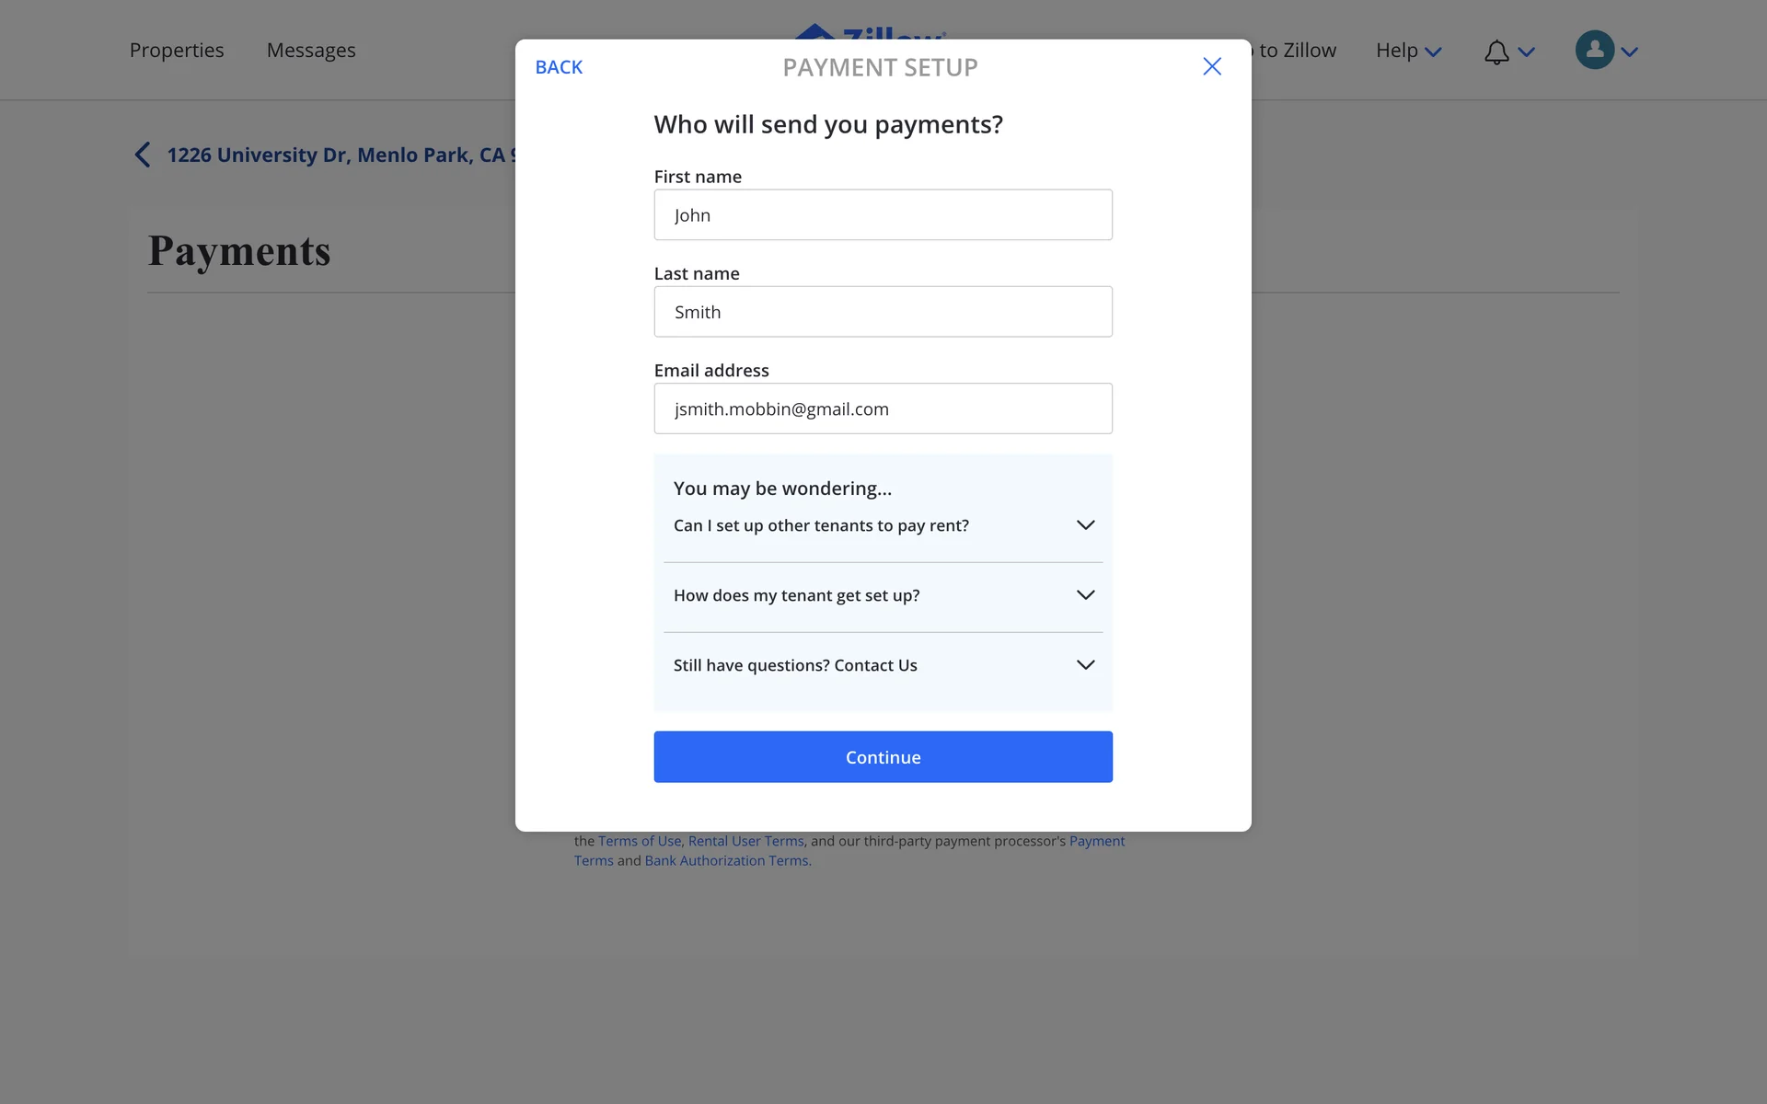1767x1104 pixels.
Task: Open the Help dropdown menu
Action: [x=1407, y=51]
